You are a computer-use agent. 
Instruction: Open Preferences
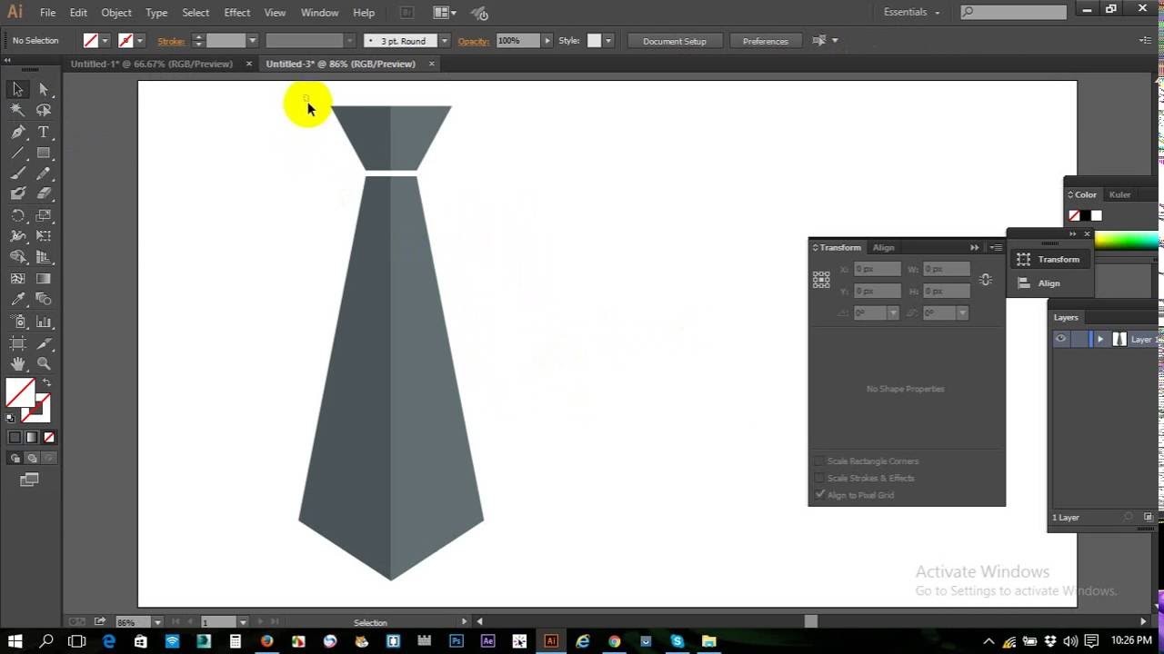pyautogui.click(x=765, y=40)
